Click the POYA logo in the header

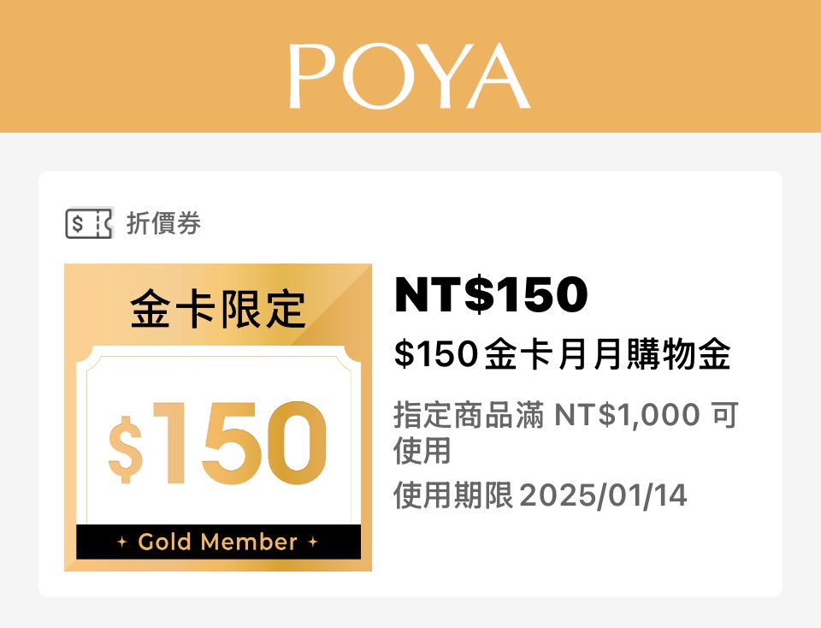[x=409, y=74]
